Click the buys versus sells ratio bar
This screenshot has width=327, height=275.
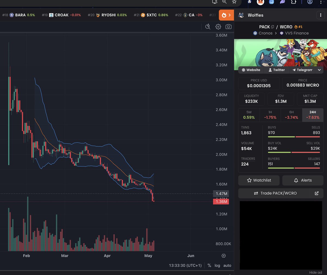(x=294, y=137)
